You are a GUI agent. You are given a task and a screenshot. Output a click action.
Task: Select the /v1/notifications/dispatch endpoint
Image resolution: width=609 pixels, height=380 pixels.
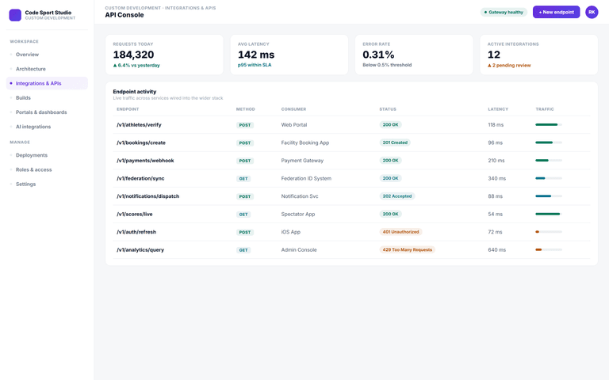(x=148, y=196)
